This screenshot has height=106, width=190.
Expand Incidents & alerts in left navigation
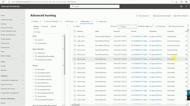[23, 20]
